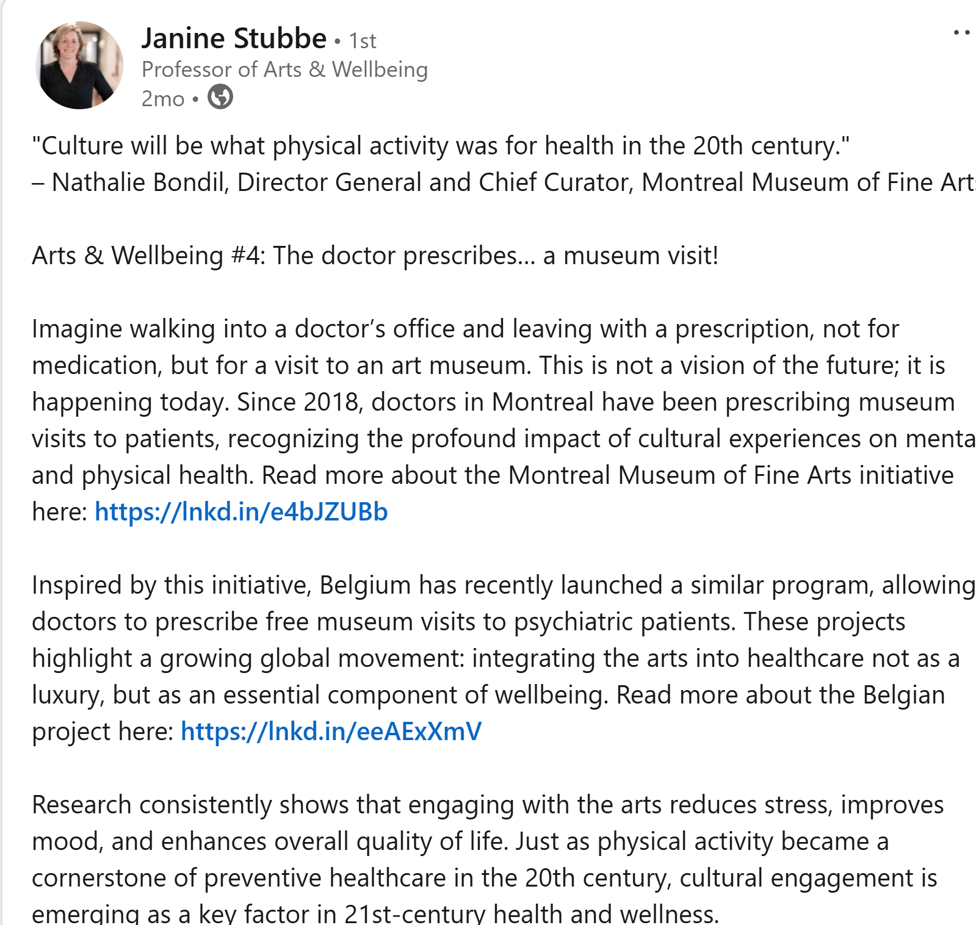The height and width of the screenshot is (925, 976).
Task: Click the line starting "Inspired by this initiative"
Action: point(504,585)
